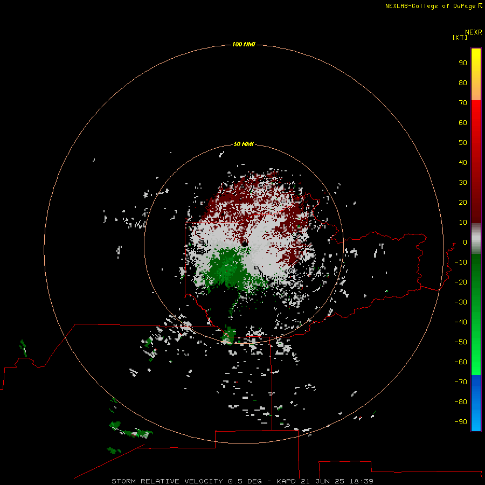The height and width of the screenshot is (485, 485).
Task: Click the 0 value on the velocity scale
Action: 465,242
